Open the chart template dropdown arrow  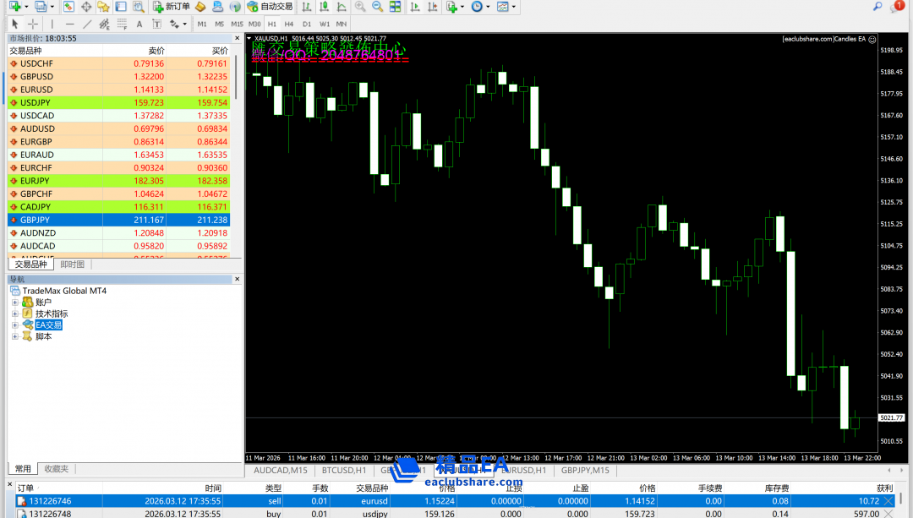click(x=515, y=7)
